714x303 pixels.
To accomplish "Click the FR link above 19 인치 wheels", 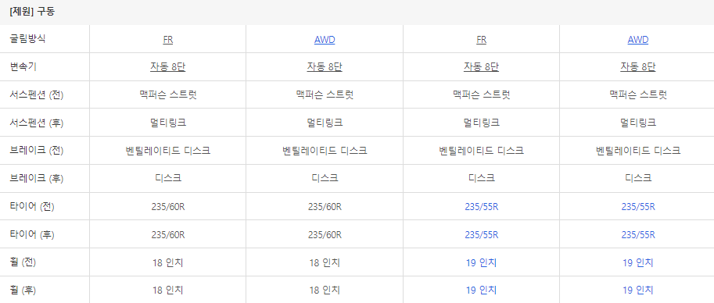I will 481,40.
